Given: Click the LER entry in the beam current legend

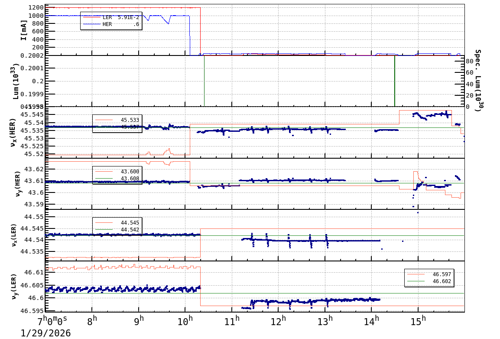Looking at the screenshot, I should pos(111,17).
